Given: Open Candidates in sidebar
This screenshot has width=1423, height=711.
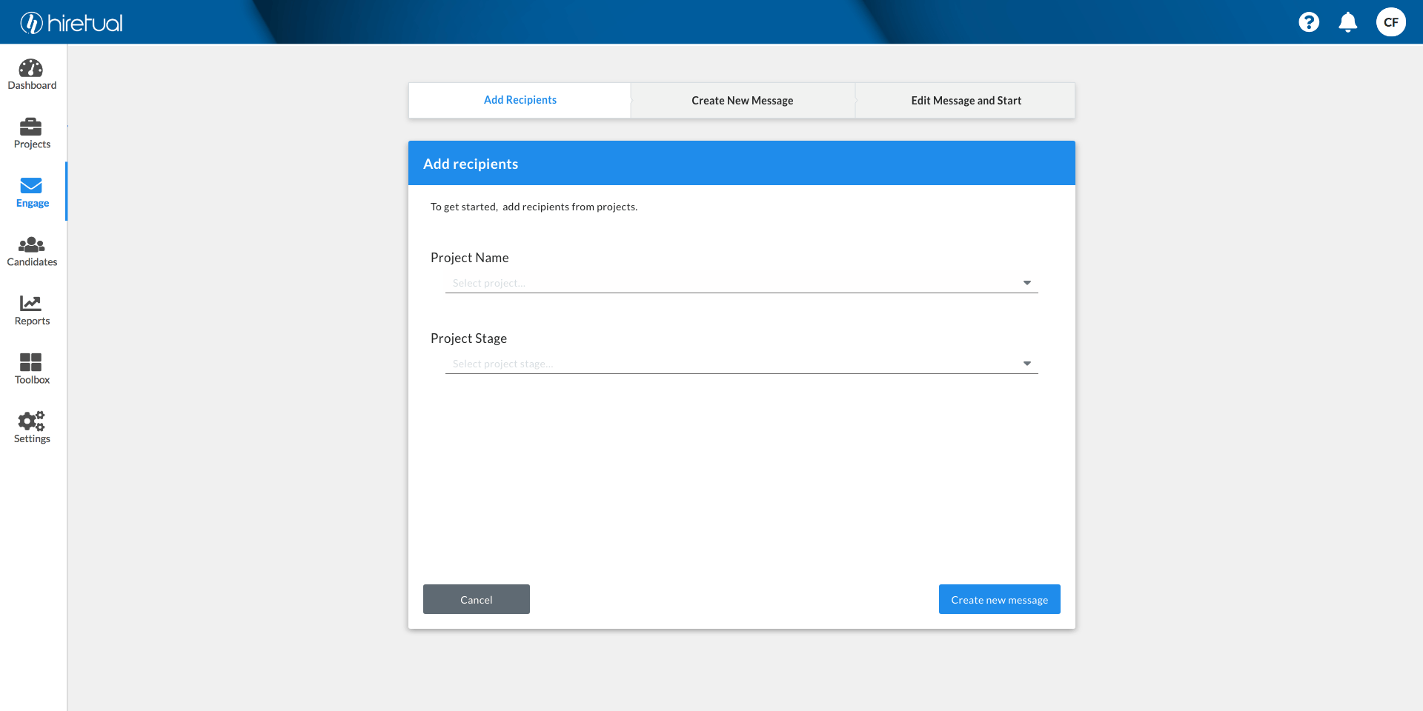Looking at the screenshot, I should pyautogui.click(x=32, y=251).
